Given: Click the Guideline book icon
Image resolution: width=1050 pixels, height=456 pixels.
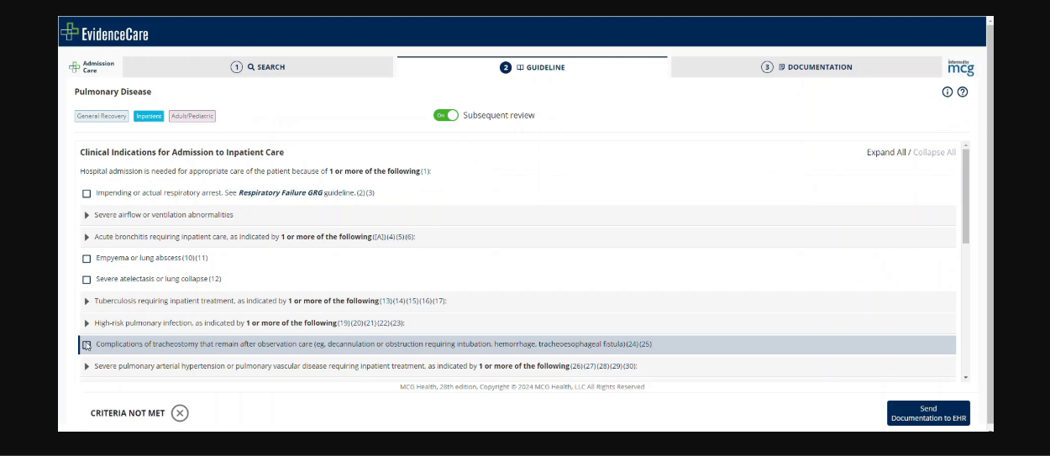Looking at the screenshot, I should 520,67.
